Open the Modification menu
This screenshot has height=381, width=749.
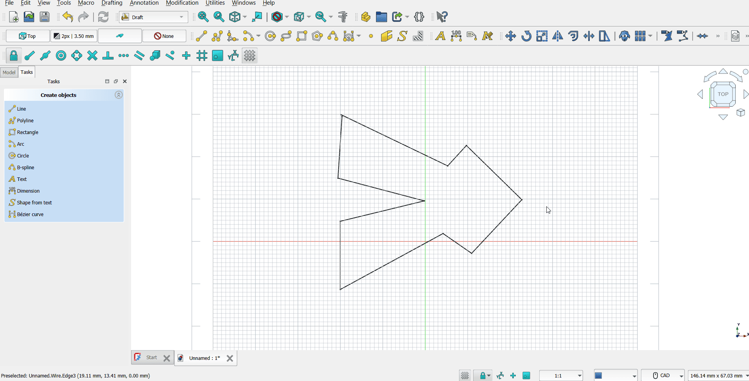[182, 3]
